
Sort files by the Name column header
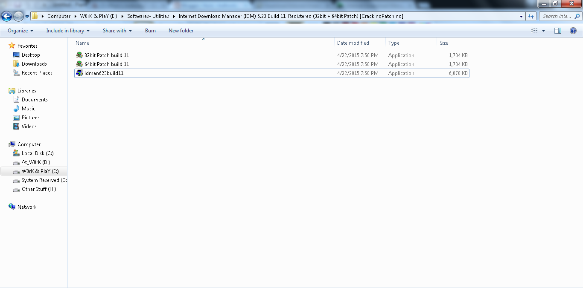[204, 43]
